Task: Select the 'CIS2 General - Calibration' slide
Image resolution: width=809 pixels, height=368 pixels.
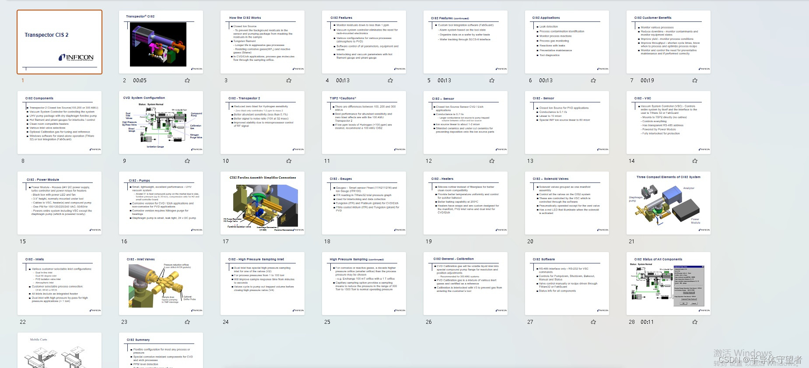Action: (x=466, y=284)
